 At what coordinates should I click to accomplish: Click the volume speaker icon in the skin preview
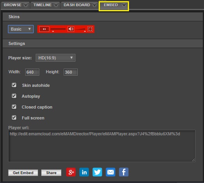(x=71, y=29)
